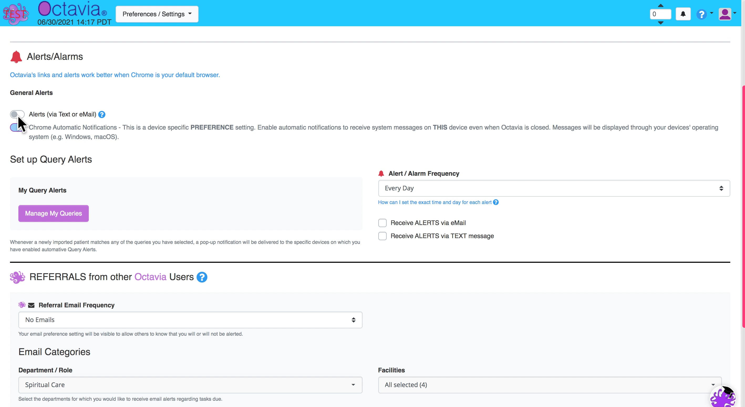Click help icon beside exact time link
The width and height of the screenshot is (745, 407).
496,202
